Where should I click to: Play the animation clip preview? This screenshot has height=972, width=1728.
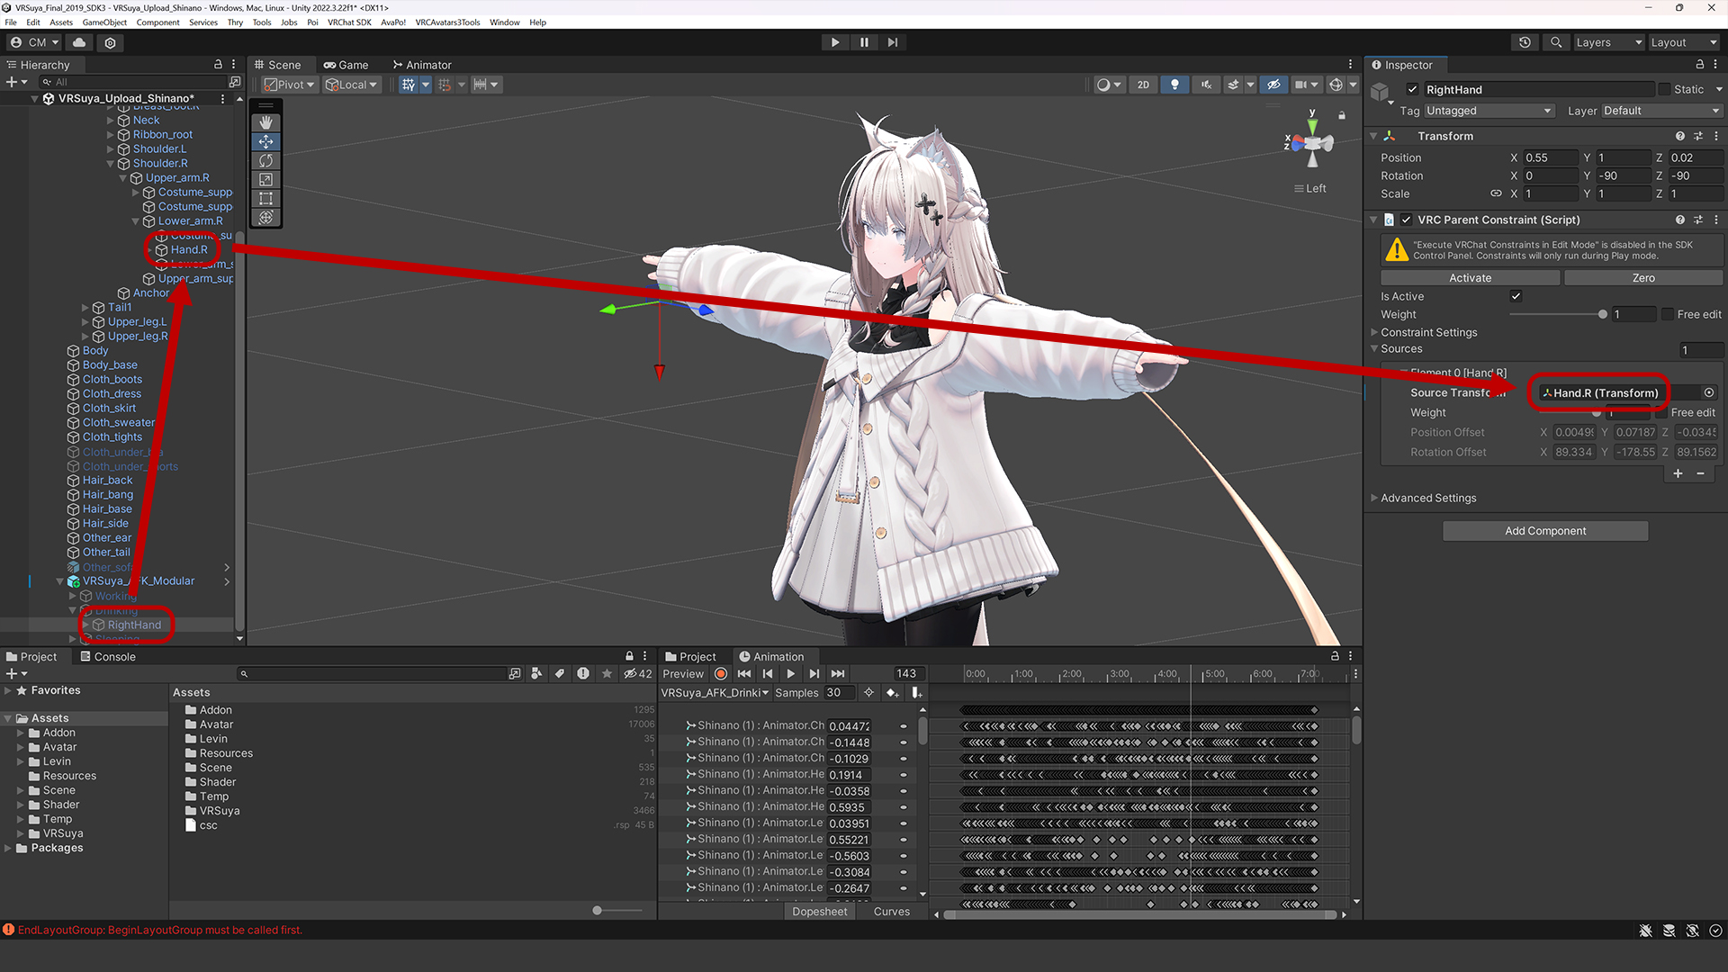pyautogui.click(x=790, y=673)
